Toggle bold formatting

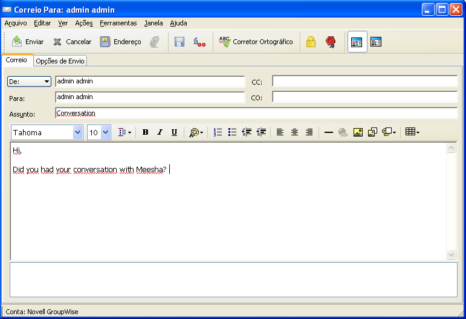point(145,132)
